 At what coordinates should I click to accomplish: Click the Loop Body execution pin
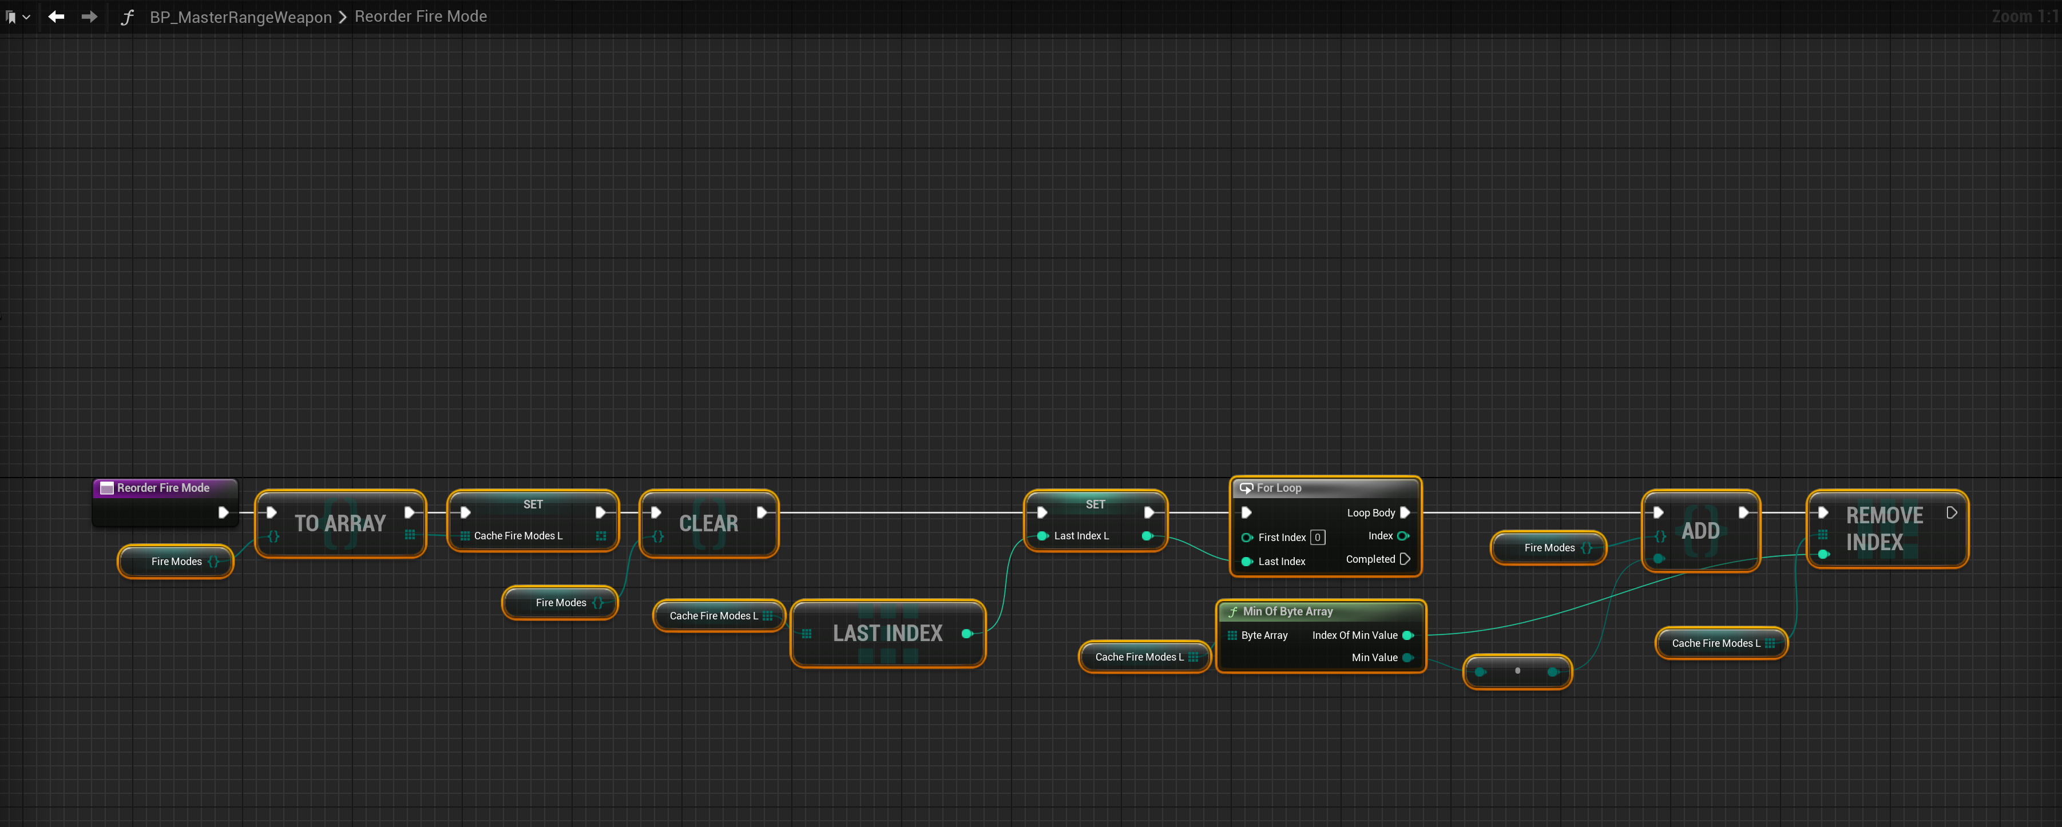click(x=1405, y=512)
